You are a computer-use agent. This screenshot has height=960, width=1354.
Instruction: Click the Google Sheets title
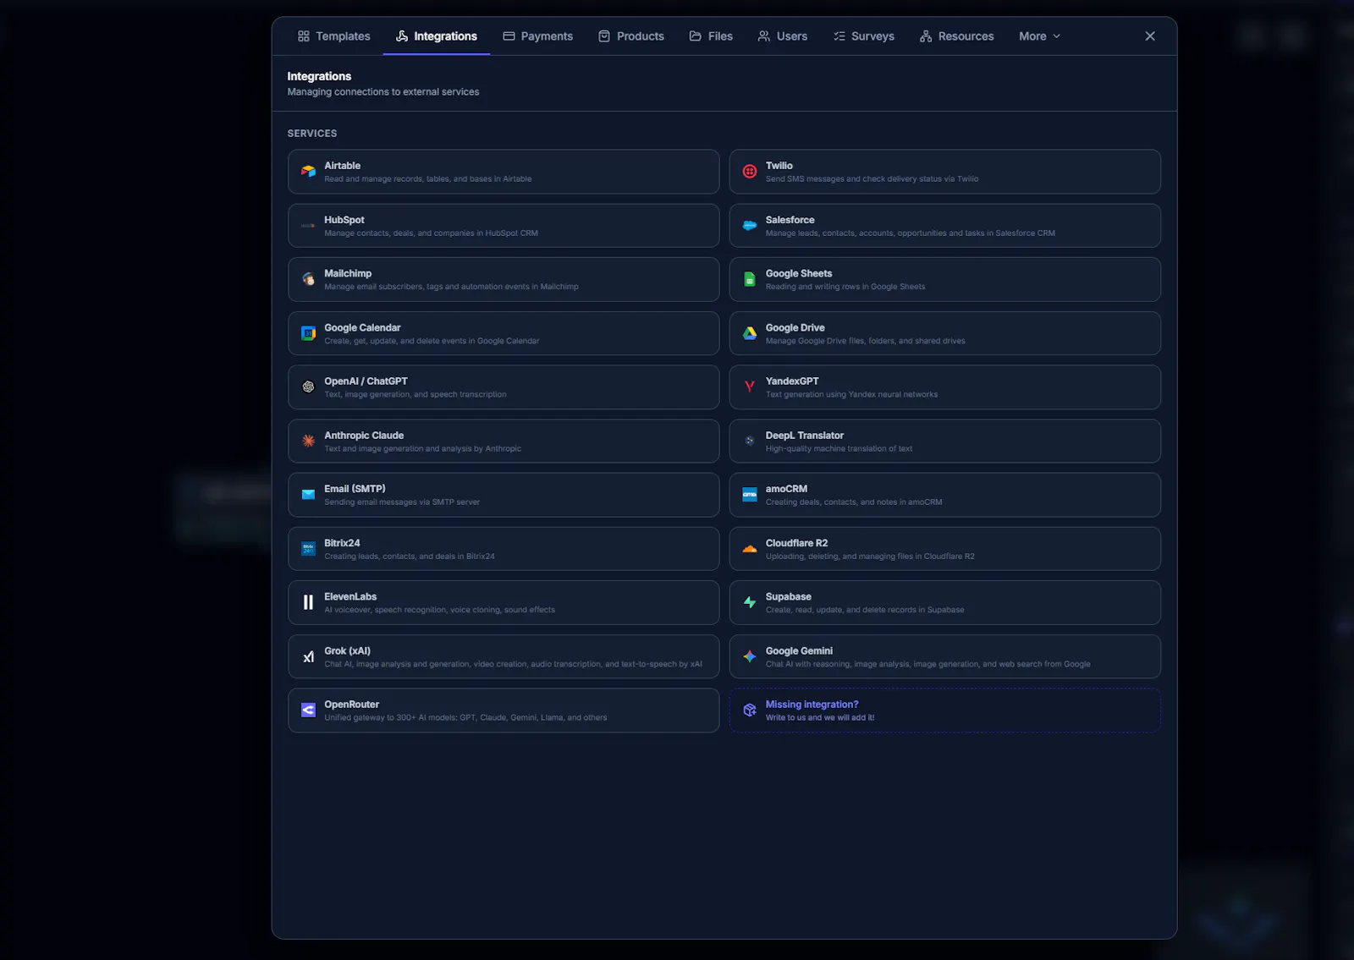[799, 273]
